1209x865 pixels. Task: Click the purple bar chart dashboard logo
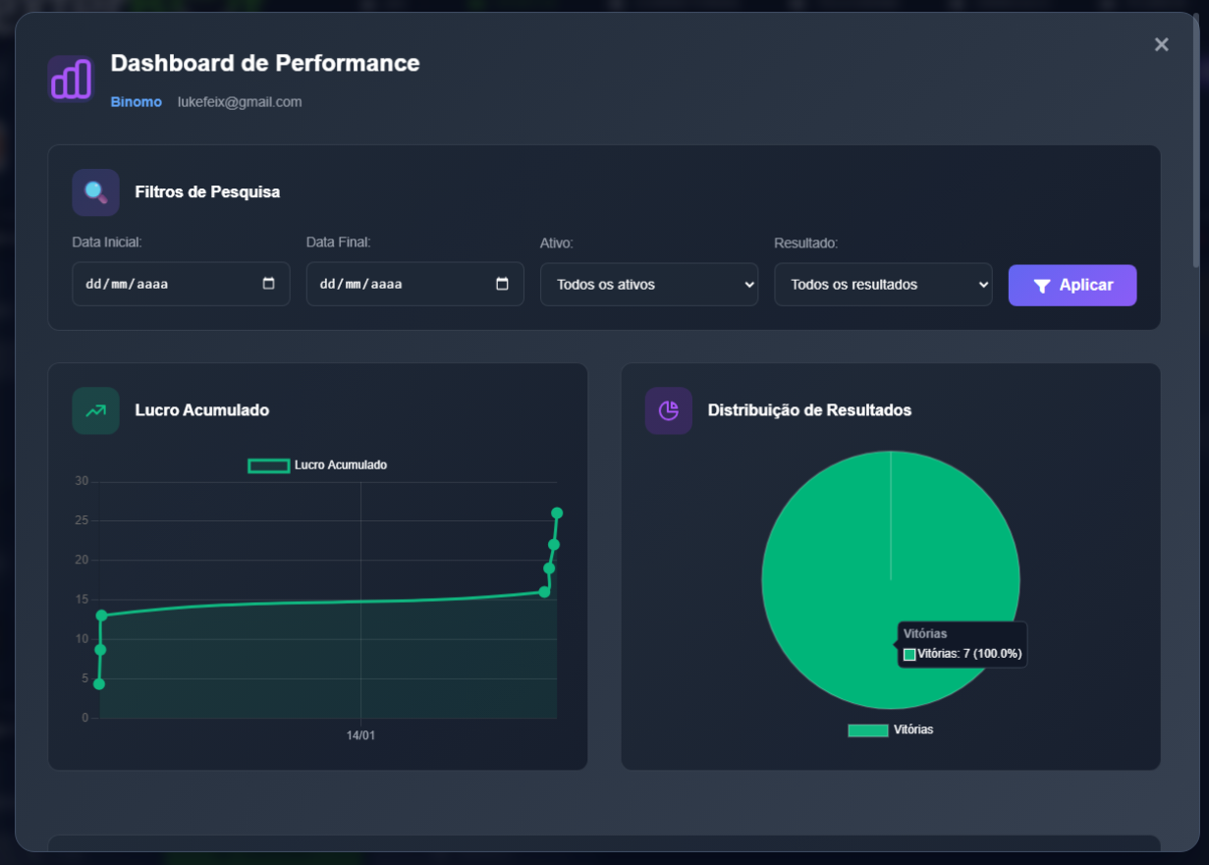70,79
